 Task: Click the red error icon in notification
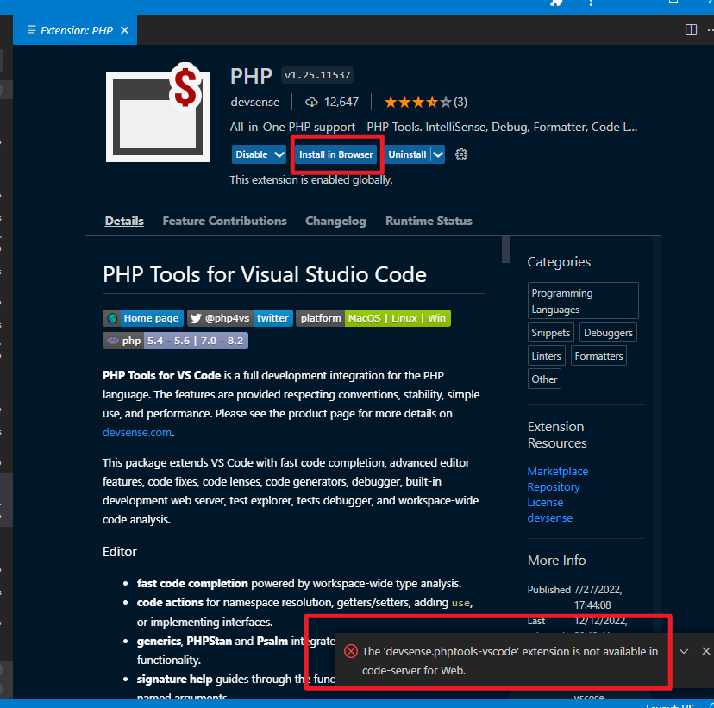click(351, 652)
